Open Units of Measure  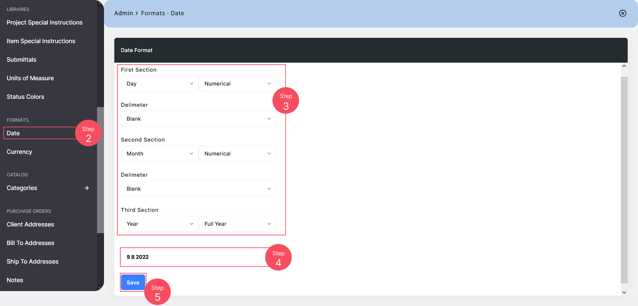click(x=30, y=78)
